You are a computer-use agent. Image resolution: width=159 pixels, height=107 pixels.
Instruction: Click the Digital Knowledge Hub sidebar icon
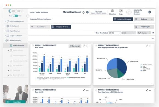pyautogui.click(x=8, y=21)
